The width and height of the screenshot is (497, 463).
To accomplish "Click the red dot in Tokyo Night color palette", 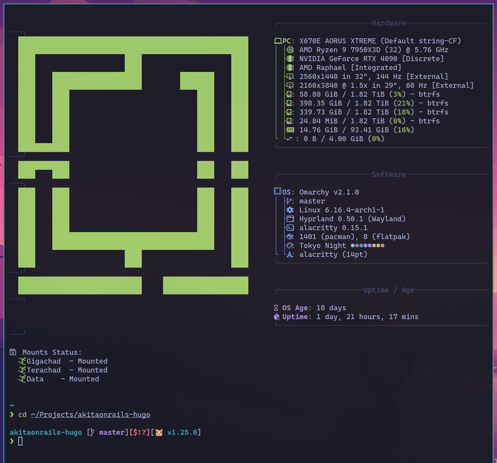I will [383, 246].
